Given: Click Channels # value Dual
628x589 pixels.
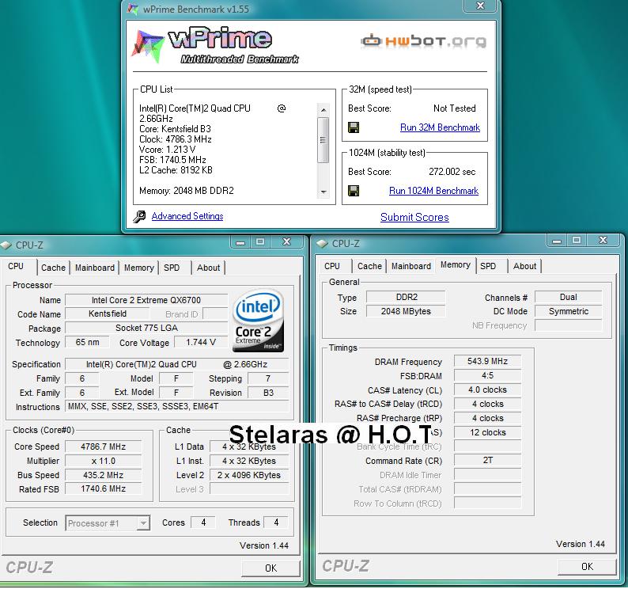Looking at the screenshot, I should coord(569,297).
